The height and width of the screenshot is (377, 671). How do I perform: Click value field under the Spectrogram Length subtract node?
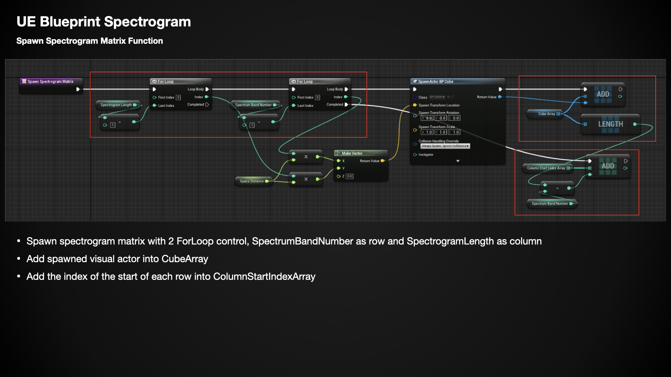113,125
